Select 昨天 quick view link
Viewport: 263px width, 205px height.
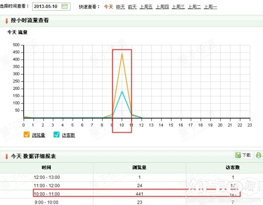tap(120, 7)
